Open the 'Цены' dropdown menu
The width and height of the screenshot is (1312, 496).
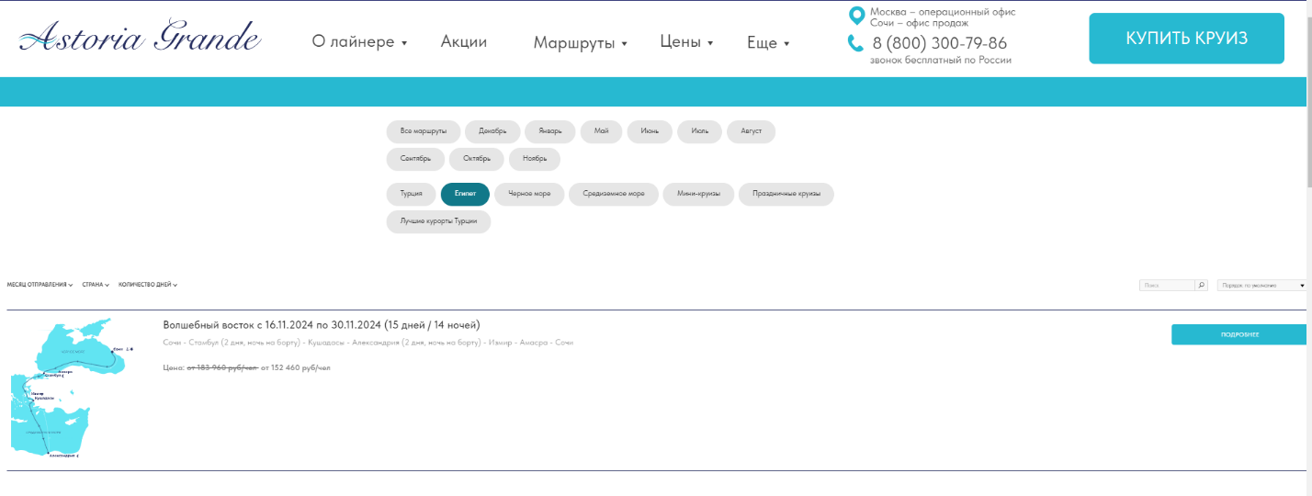click(686, 41)
